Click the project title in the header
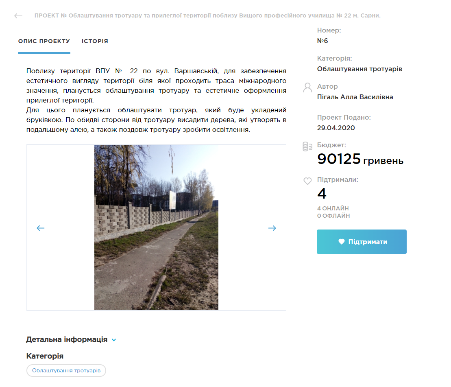This screenshot has width=451, height=387. [207, 15]
